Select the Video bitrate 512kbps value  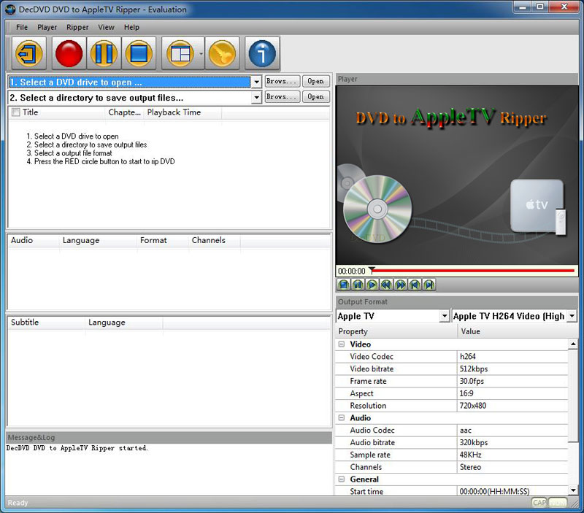coord(512,369)
